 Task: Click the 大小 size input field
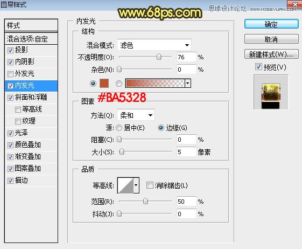coord(186,152)
